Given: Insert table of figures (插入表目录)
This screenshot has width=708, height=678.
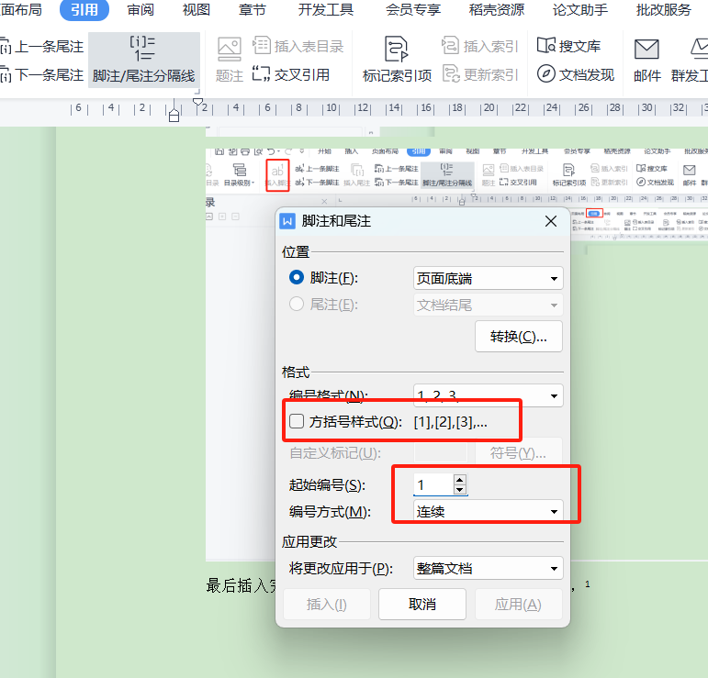Looking at the screenshot, I should click(298, 46).
